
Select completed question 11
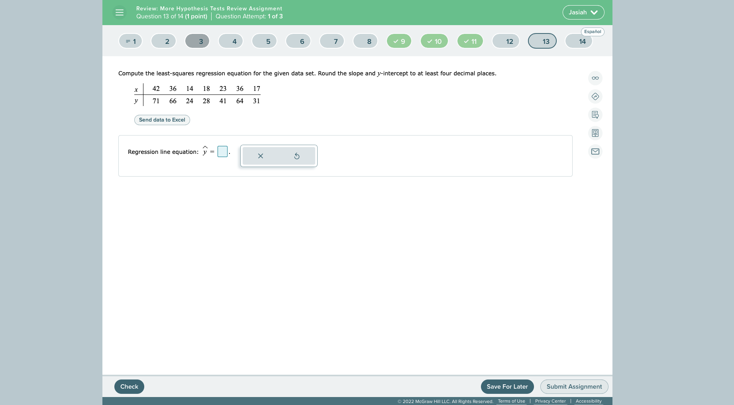click(x=470, y=41)
